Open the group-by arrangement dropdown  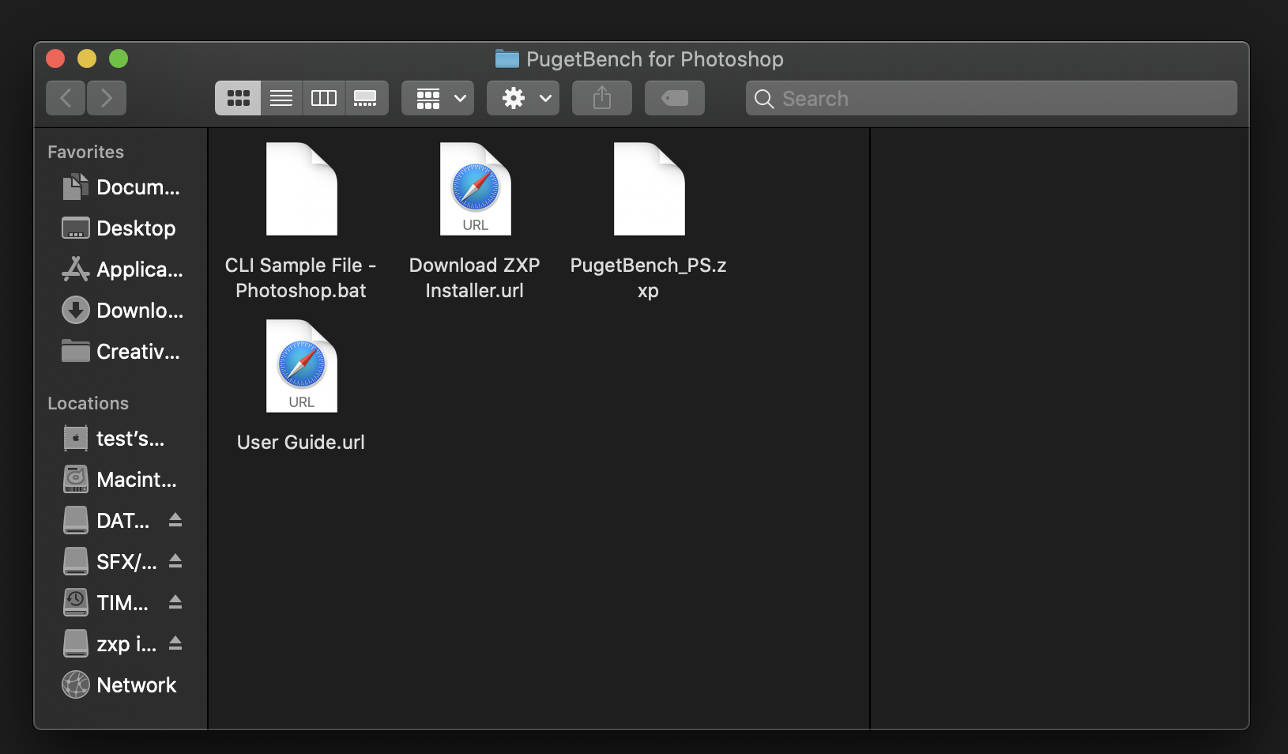click(438, 98)
